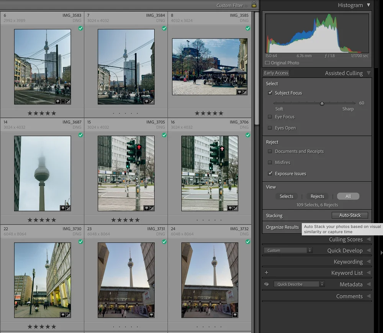The image size is (383, 333).
Task: Disable the Subject Focus checkbox
Action: click(270, 93)
